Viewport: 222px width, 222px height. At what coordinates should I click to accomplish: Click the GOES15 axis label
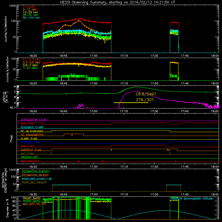point(5,97)
